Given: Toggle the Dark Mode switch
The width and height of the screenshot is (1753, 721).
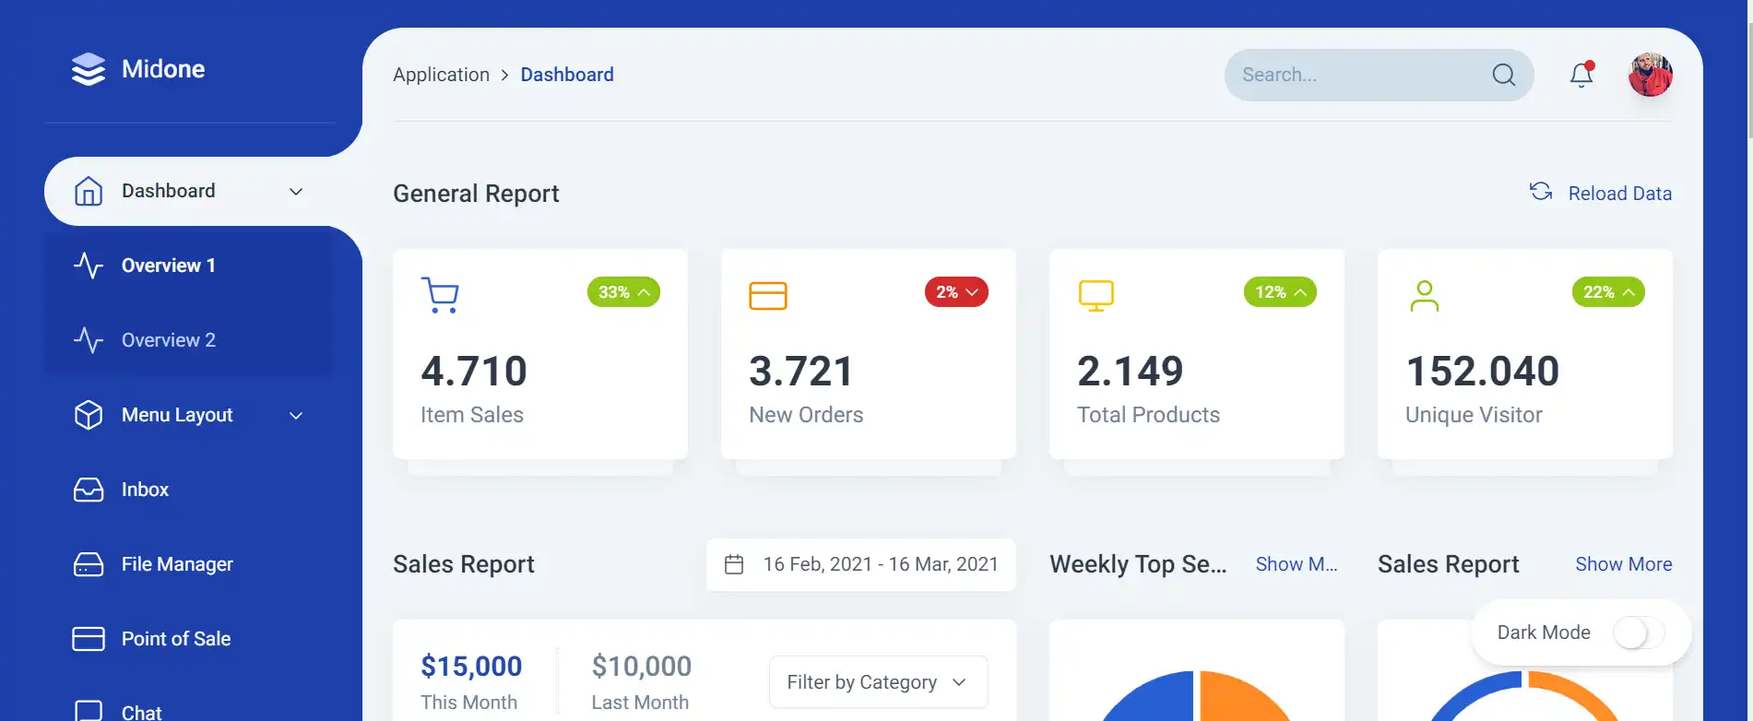Looking at the screenshot, I should tap(1638, 632).
